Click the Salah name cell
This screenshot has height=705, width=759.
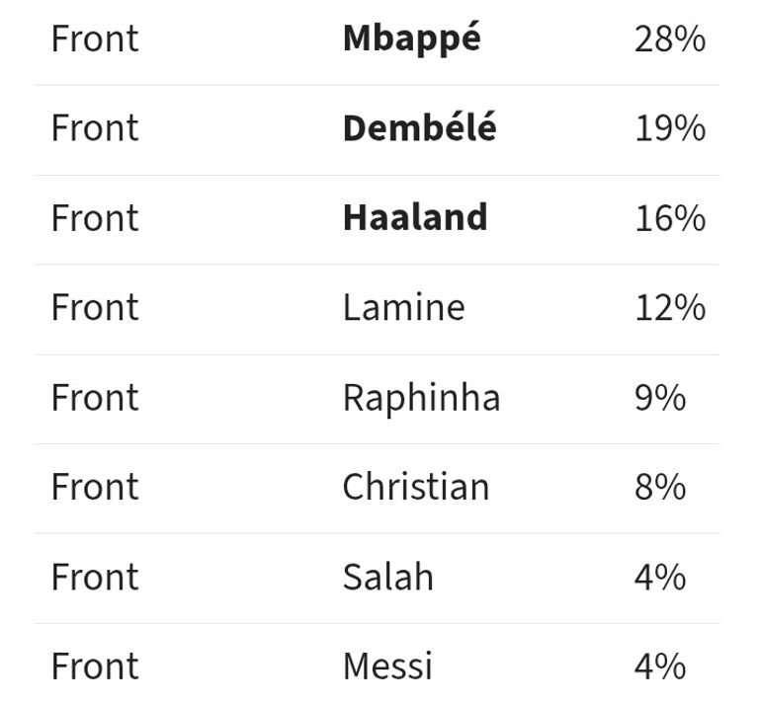tap(387, 577)
